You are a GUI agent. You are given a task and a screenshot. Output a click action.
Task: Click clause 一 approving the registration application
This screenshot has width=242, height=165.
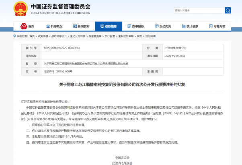(56, 125)
